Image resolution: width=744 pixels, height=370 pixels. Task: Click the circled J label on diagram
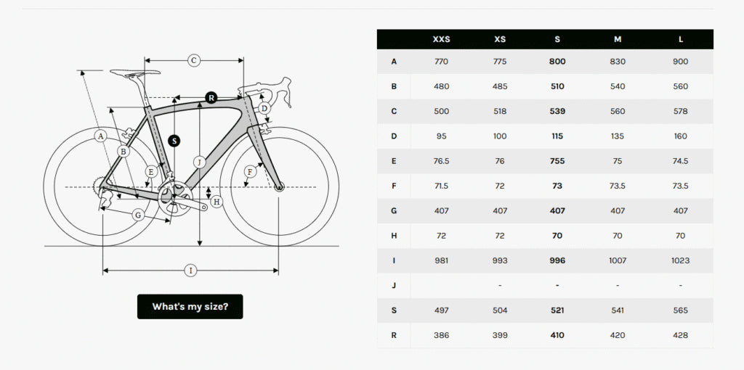(199, 162)
